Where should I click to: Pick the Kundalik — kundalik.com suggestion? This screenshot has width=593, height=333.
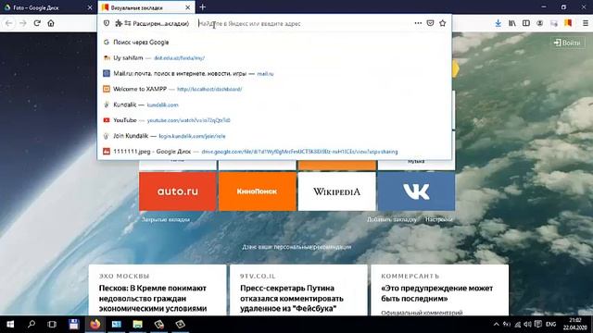tap(274, 105)
